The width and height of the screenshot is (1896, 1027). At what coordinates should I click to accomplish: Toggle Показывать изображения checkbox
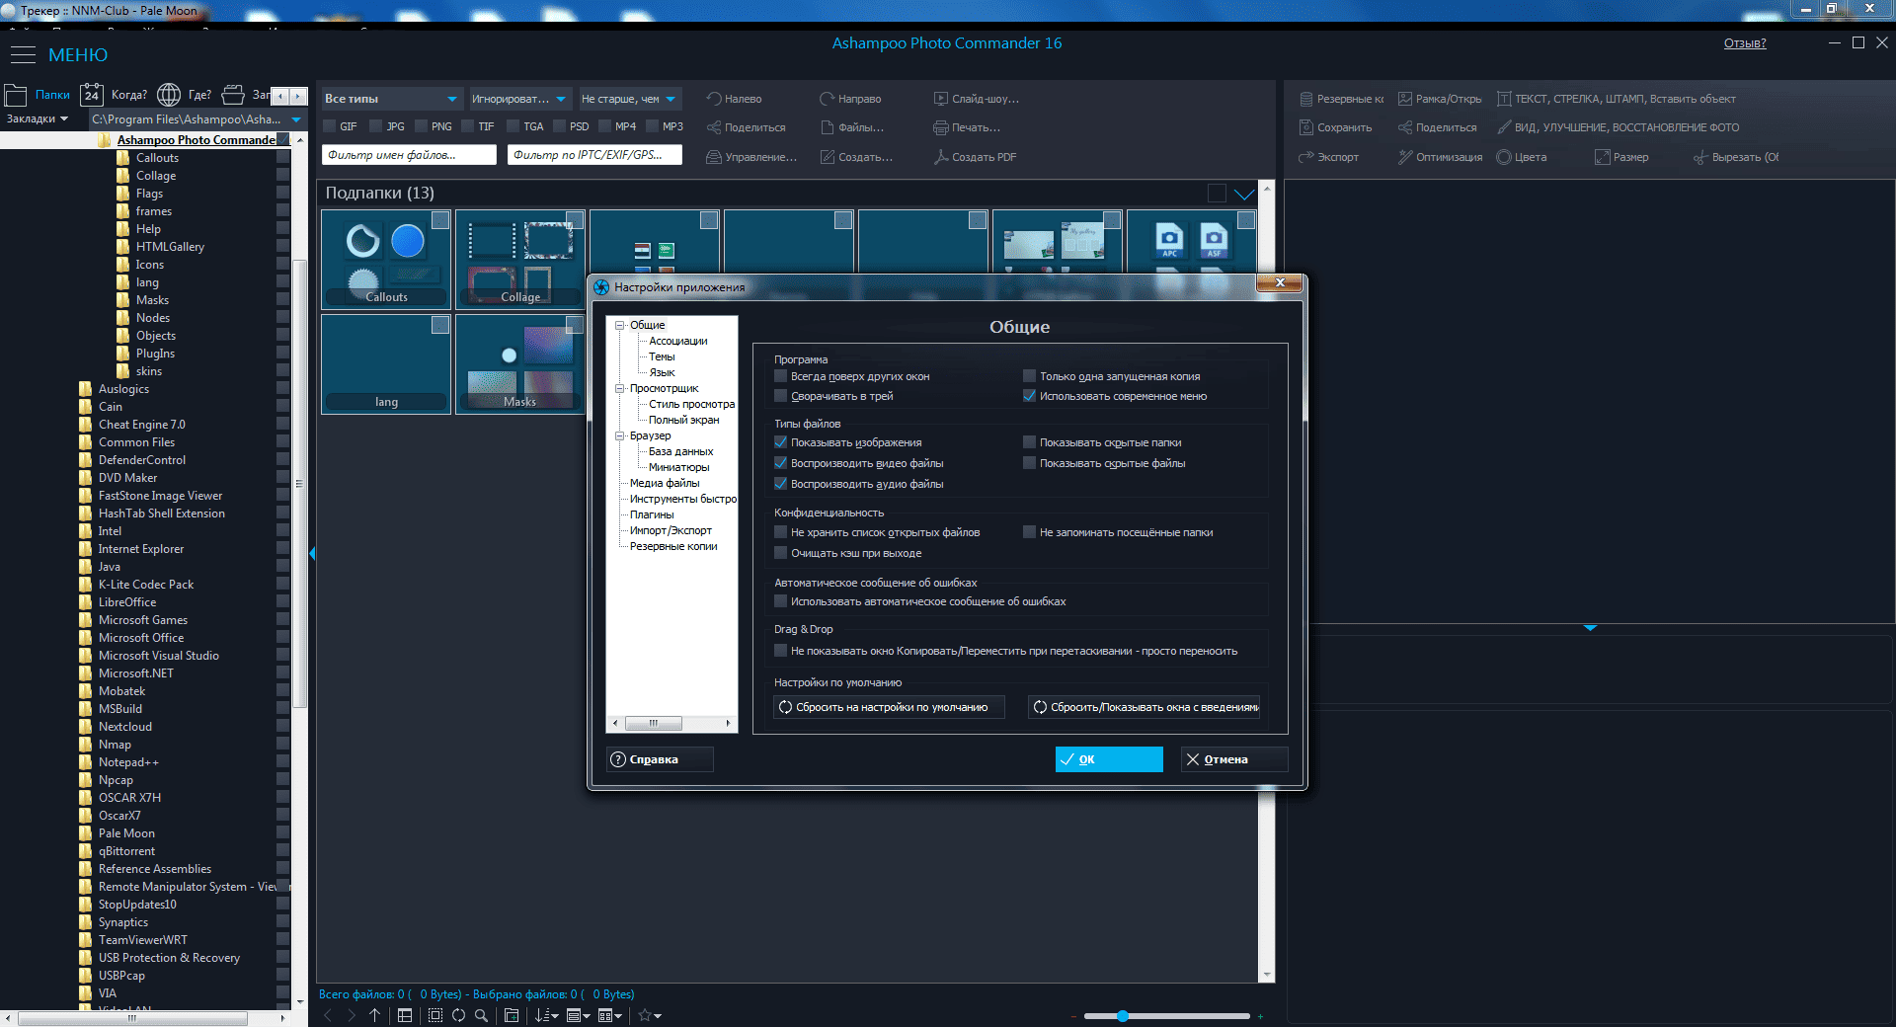781,442
